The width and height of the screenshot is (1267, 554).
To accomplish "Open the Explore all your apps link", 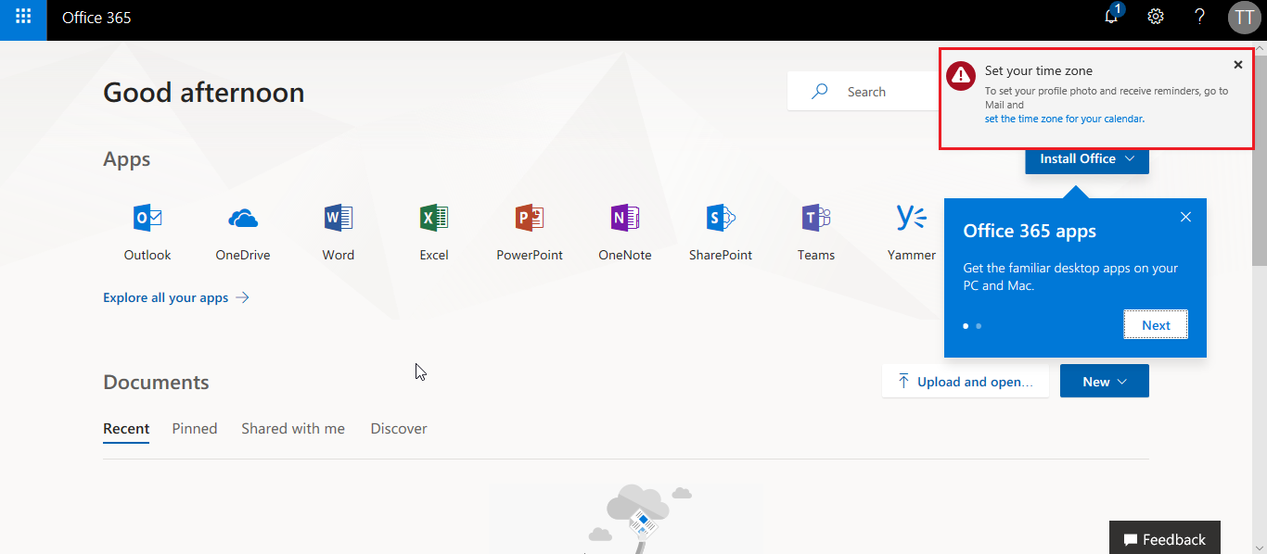I will pyautogui.click(x=176, y=297).
